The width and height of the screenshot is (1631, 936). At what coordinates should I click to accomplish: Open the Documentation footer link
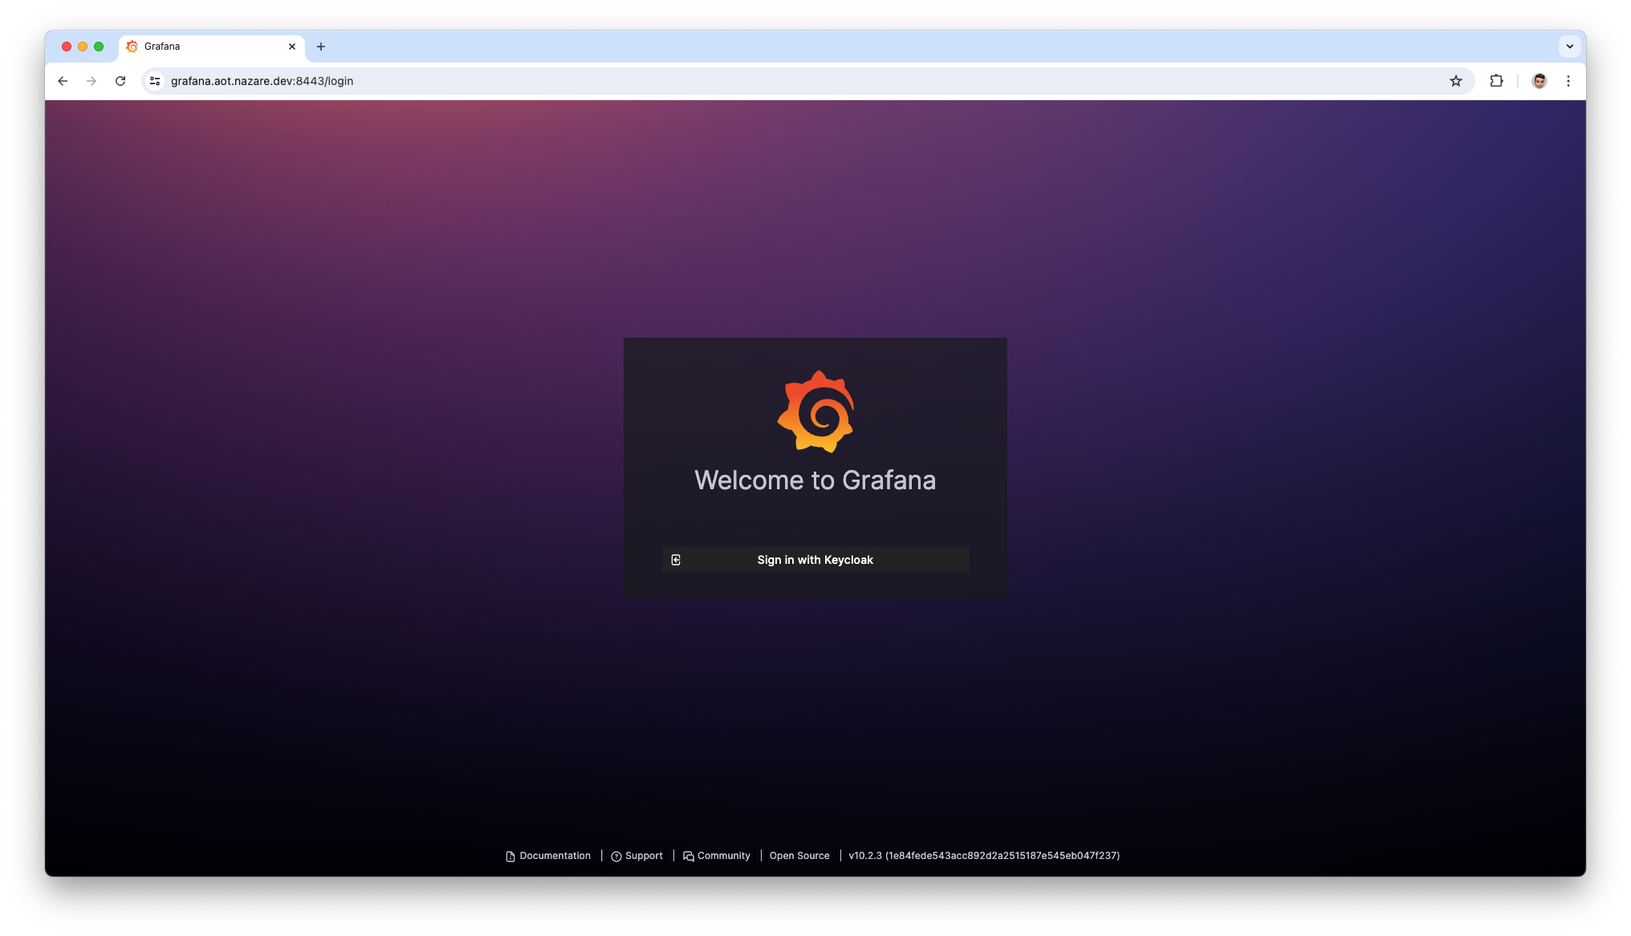[548, 856]
